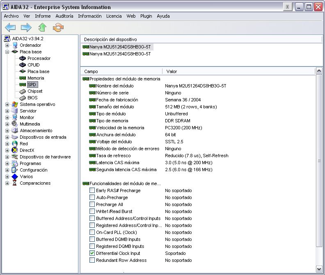This screenshot has width=325, height=275.
Task: Click the Varios blue diamond icon
Action: pyautogui.click(x=15, y=176)
